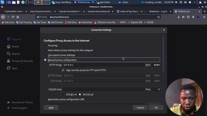Click the browser Back arrow
The height and width of the screenshot is (116, 207).
[3, 17]
